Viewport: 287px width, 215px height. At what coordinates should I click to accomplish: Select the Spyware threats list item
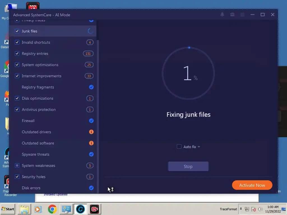[36, 154]
